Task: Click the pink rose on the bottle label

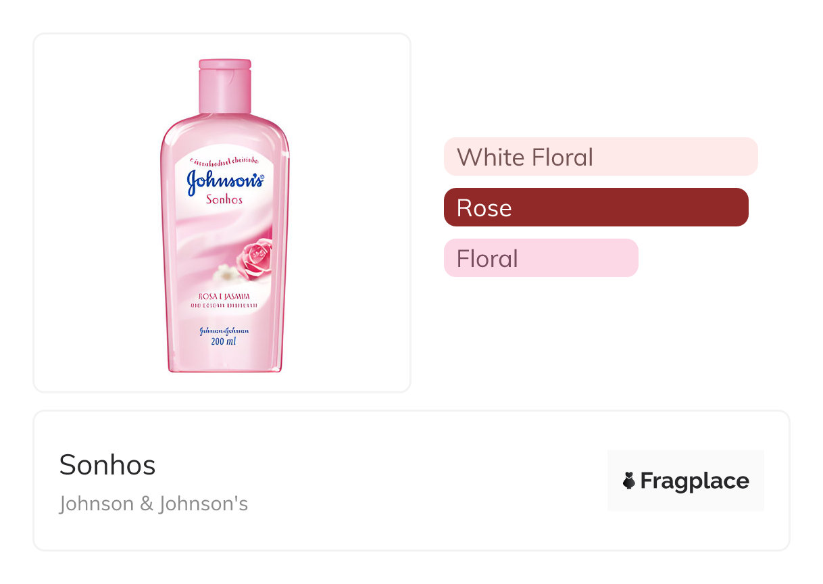Action: [x=255, y=258]
